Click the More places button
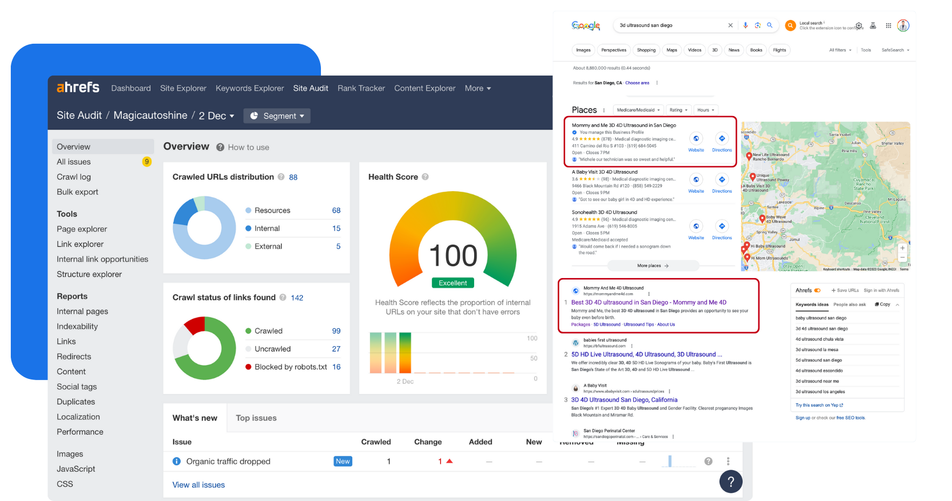Screen dimensions: 952x501 click(x=653, y=266)
